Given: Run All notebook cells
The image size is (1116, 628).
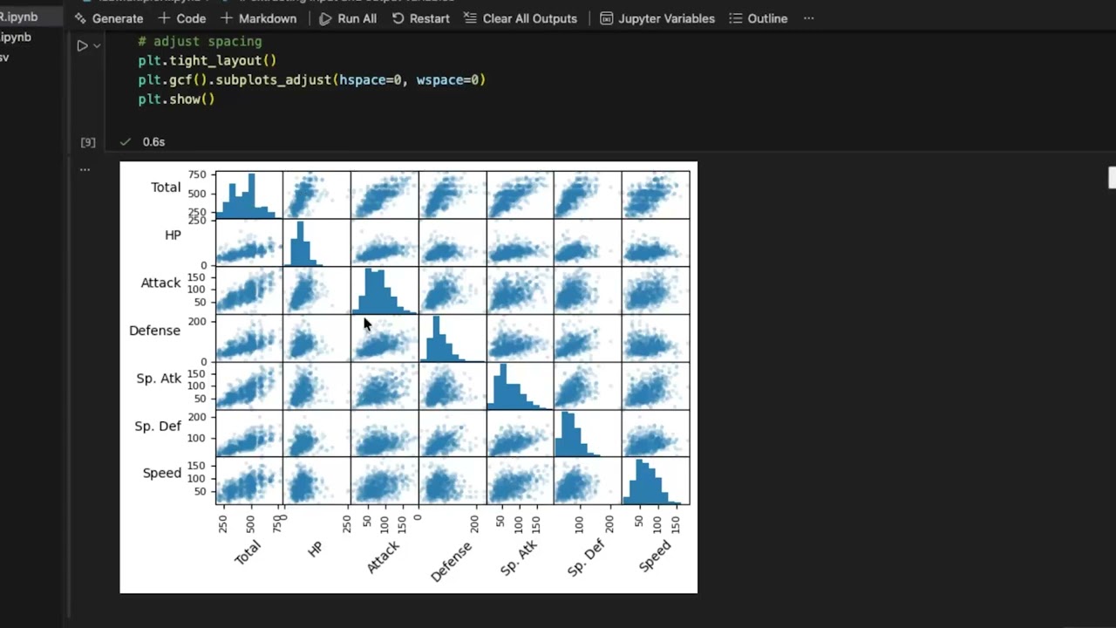Looking at the screenshot, I should click(x=347, y=18).
